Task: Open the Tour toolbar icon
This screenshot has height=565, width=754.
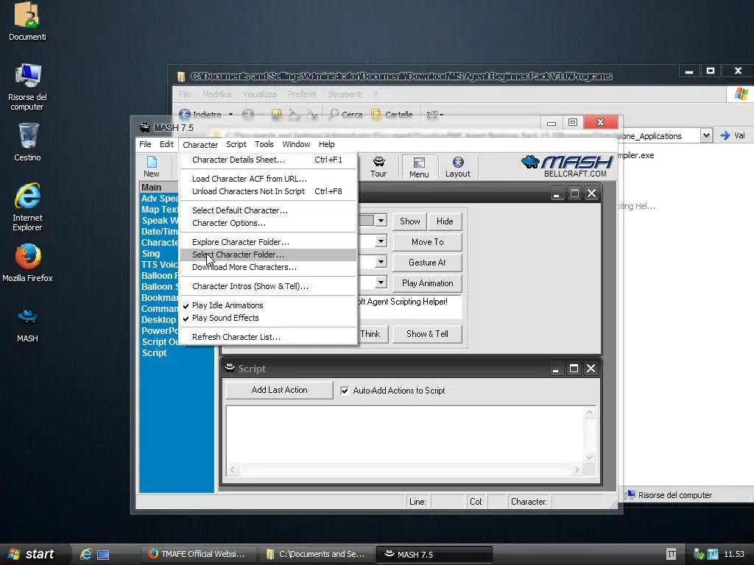Action: pos(378,166)
